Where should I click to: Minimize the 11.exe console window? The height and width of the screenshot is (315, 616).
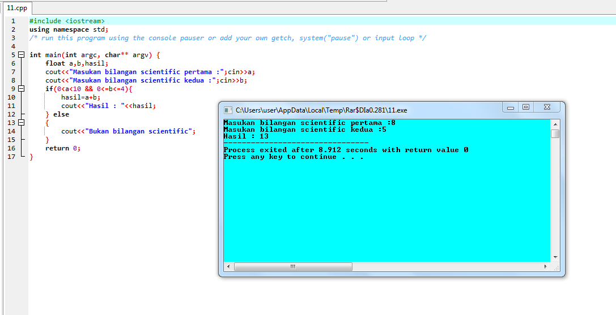click(511, 107)
